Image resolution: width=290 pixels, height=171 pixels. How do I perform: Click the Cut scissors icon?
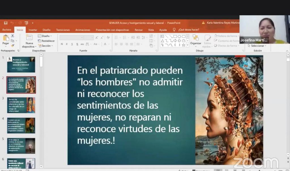[x=12, y=36]
